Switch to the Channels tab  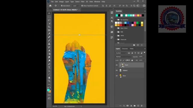click(125, 49)
